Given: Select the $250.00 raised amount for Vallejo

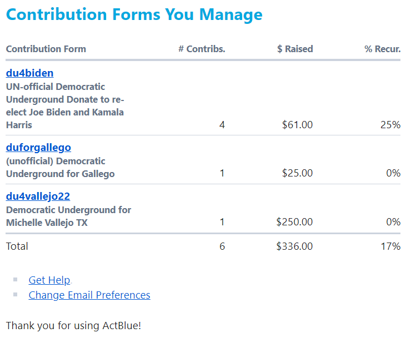Looking at the screenshot, I should pos(294,222).
